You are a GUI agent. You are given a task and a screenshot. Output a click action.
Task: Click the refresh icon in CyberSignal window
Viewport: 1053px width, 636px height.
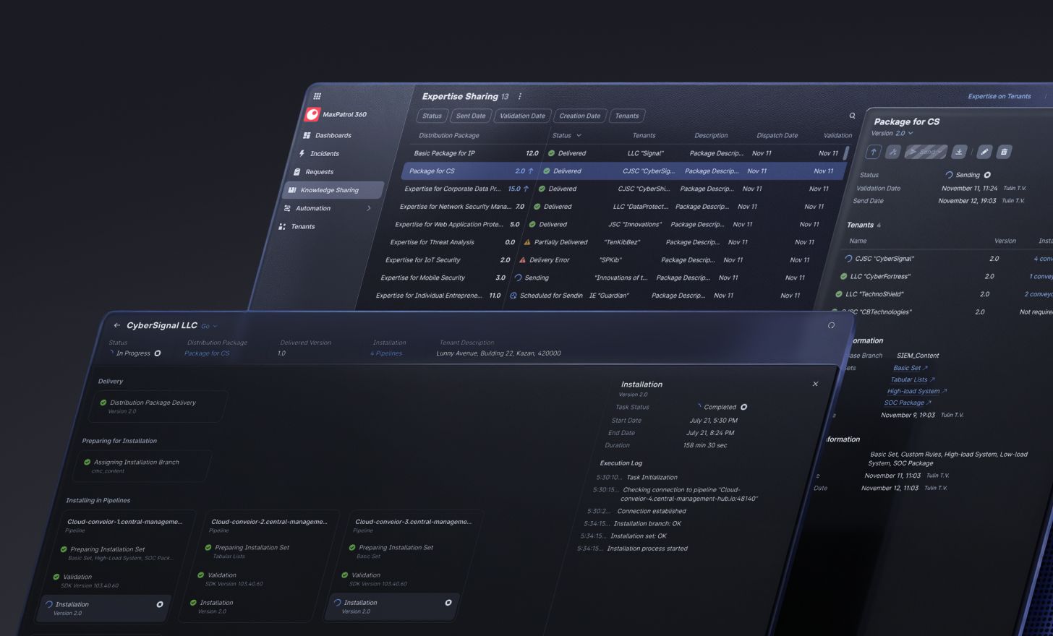831,325
